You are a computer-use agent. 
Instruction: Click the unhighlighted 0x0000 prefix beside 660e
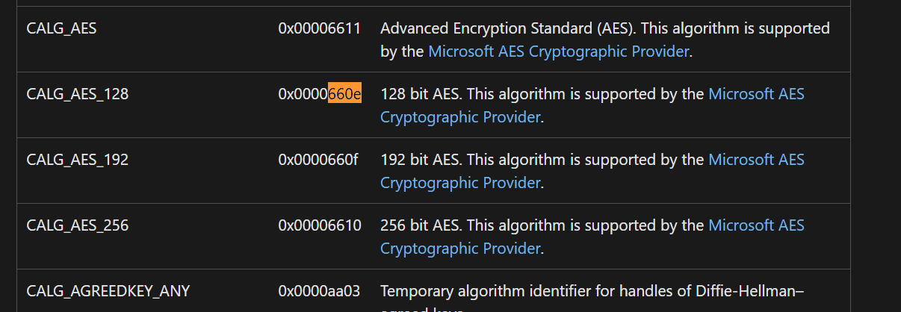point(303,95)
